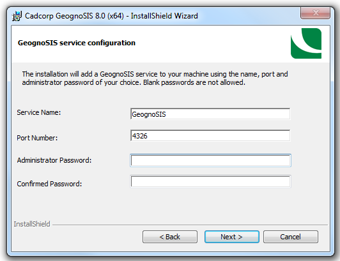
Task: Close the InstallShield Wizard window
Action: coord(315,13)
